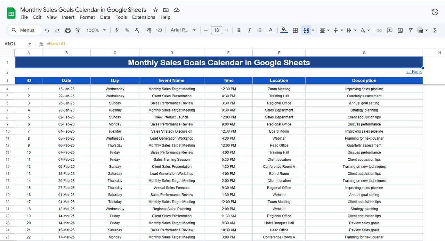Star the Monthly Sales Goals spreadsheet

coord(155,10)
